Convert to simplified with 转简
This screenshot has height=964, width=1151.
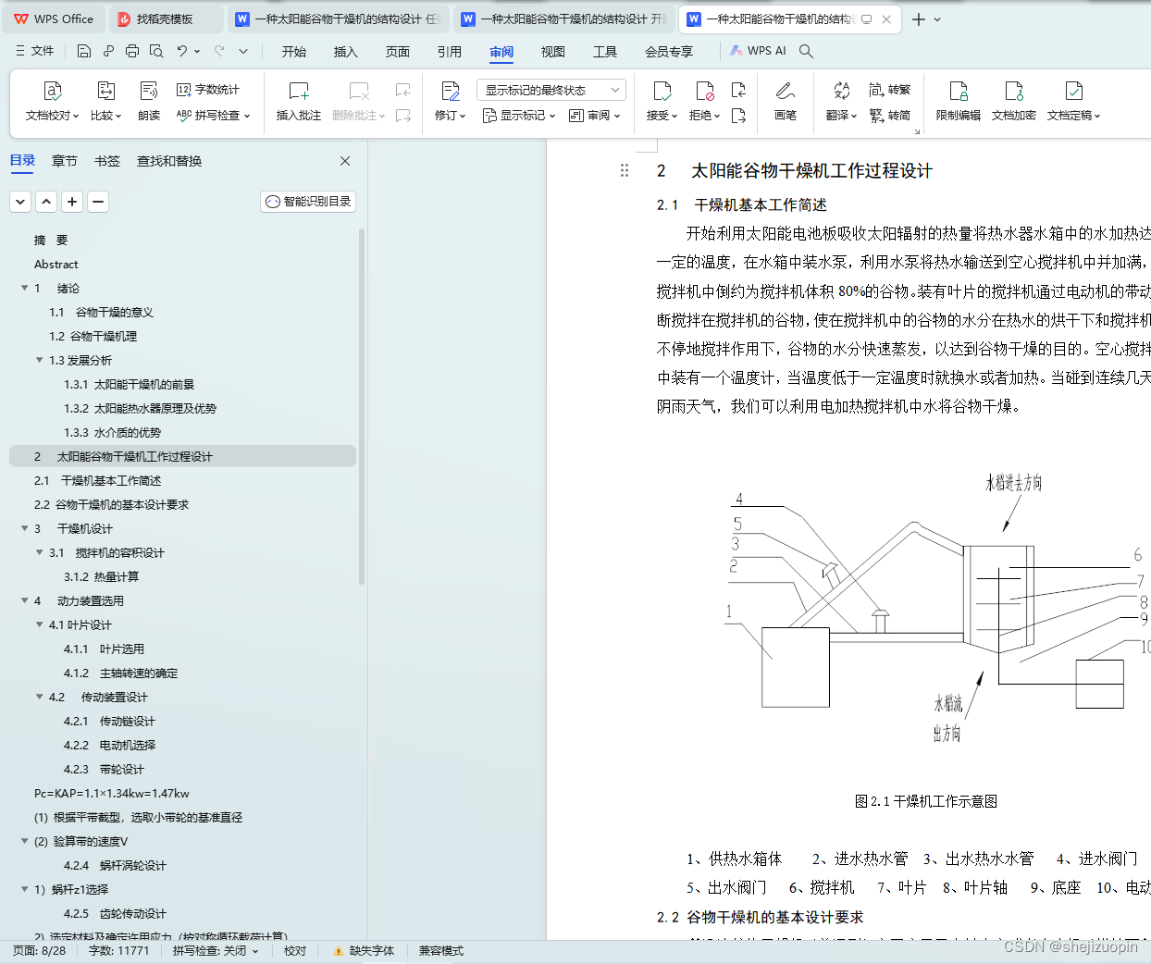(890, 116)
